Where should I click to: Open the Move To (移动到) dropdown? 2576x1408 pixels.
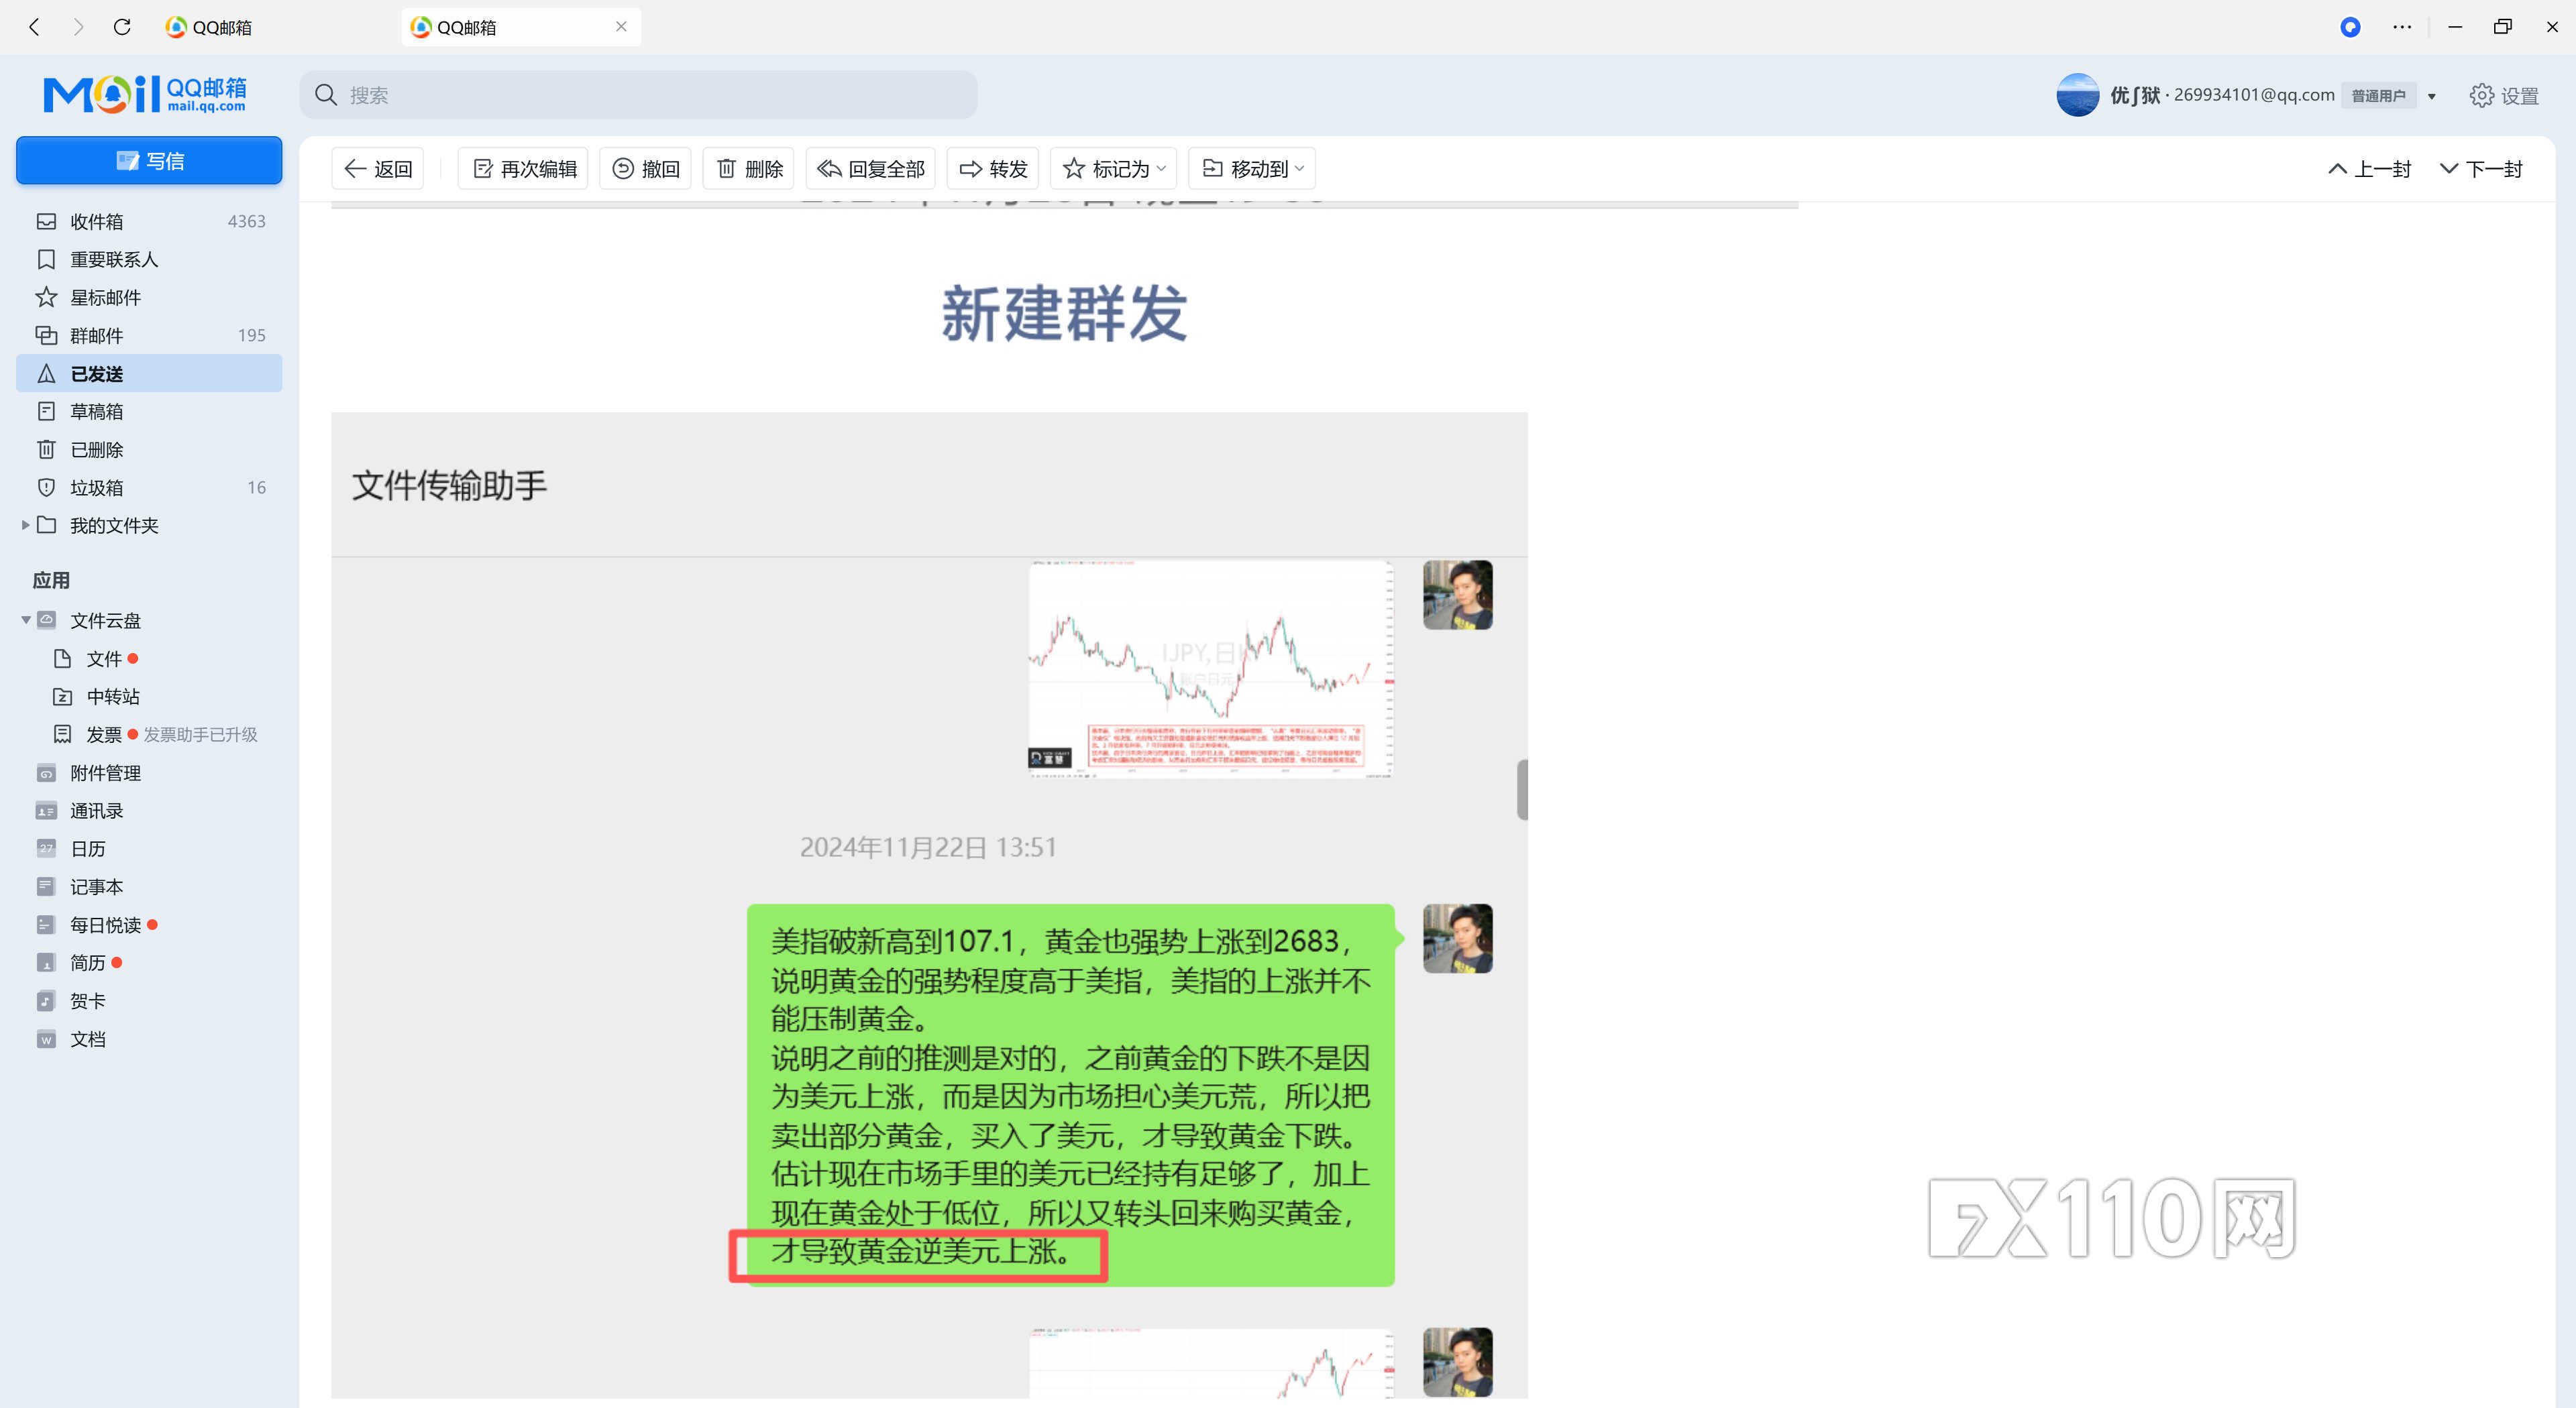[1251, 169]
